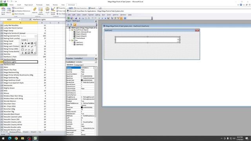
Task: Click the formula bar showing Marlboro Lights
Action: pos(49,20)
